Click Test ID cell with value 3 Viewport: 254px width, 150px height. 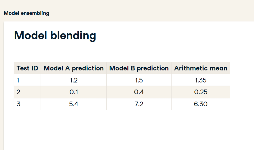click(x=27, y=104)
